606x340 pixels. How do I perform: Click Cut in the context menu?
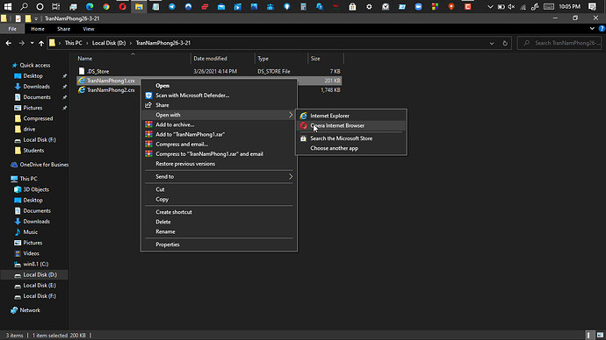[219, 189]
